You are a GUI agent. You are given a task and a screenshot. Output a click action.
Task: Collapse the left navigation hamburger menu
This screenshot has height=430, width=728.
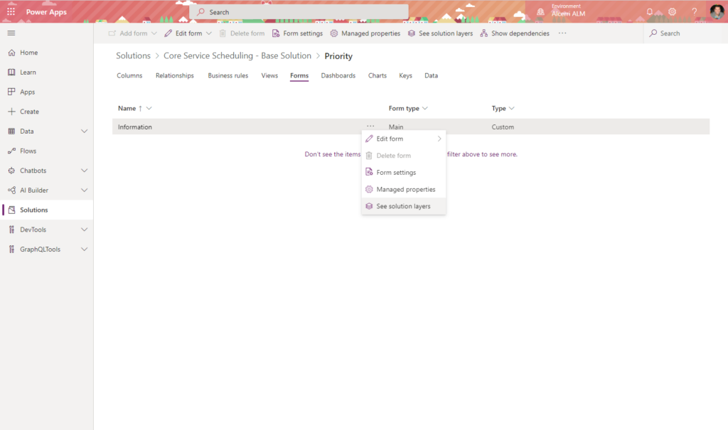pos(11,33)
